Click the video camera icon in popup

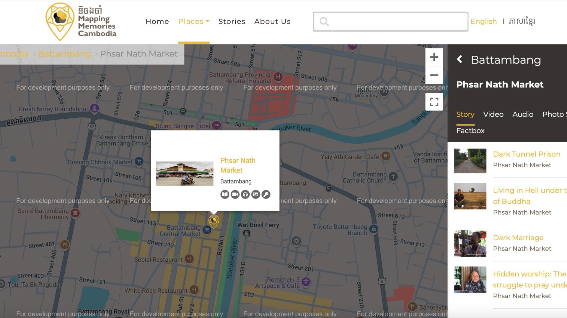(x=235, y=194)
